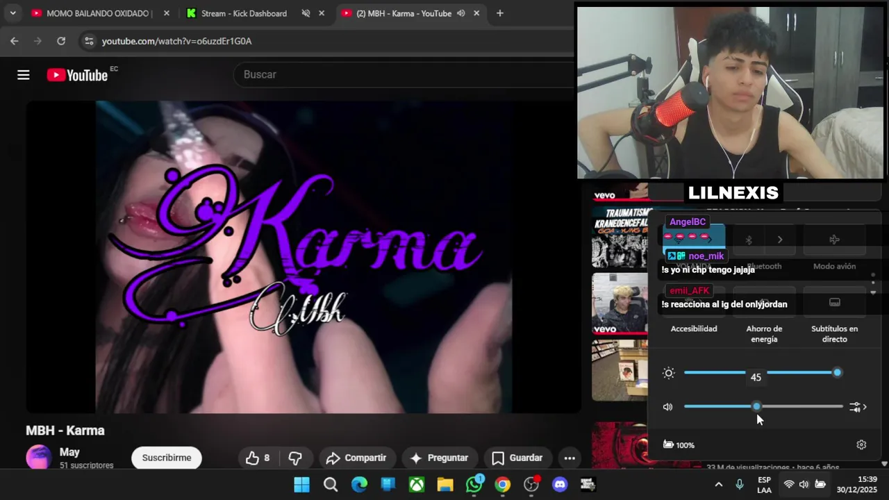889x500 pixels.
Task: Click the volume slider handle
Action: pos(756,406)
